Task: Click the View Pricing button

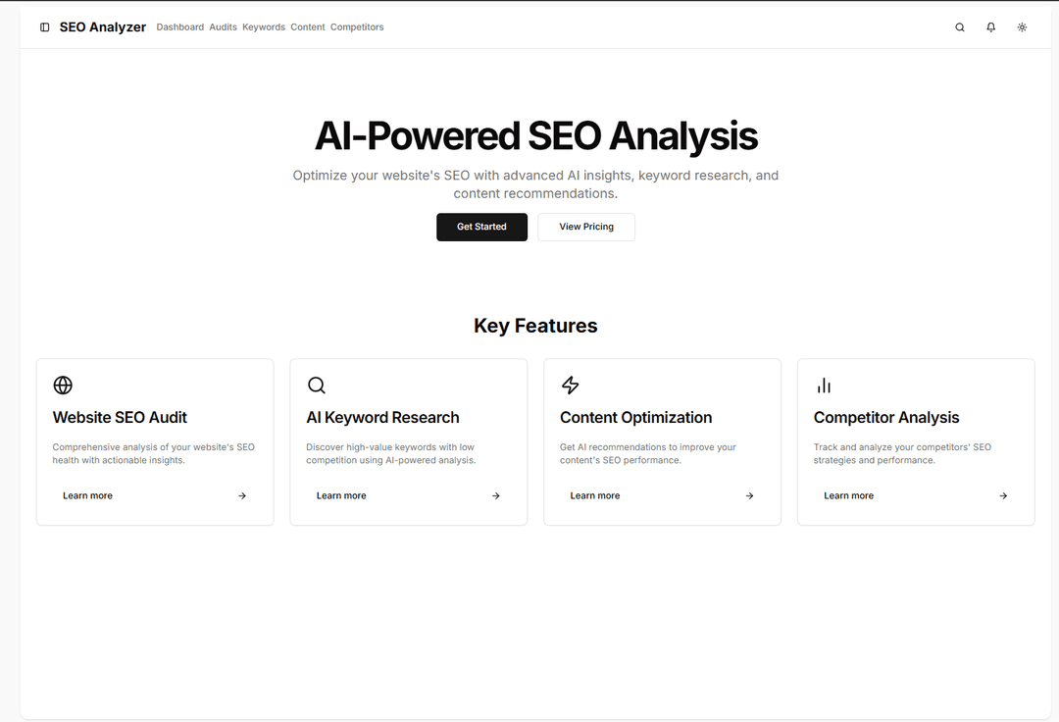Action: (585, 227)
